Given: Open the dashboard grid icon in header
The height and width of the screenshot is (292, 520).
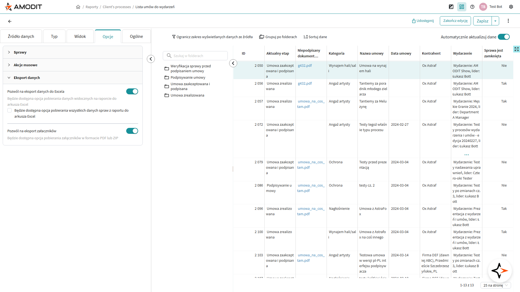Looking at the screenshot, I should point(461,7).
